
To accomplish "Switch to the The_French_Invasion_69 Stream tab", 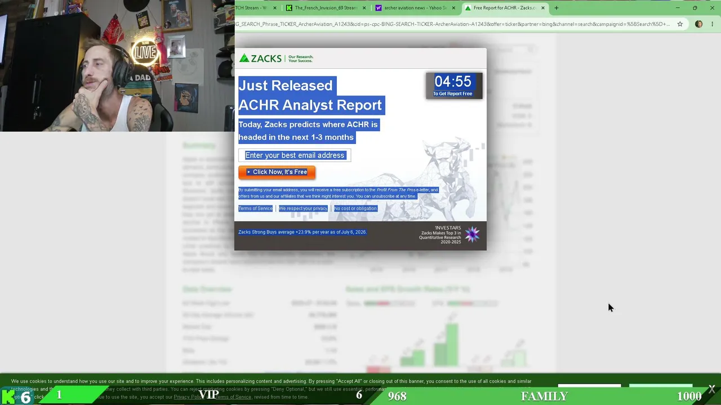I will pos(326,8).
